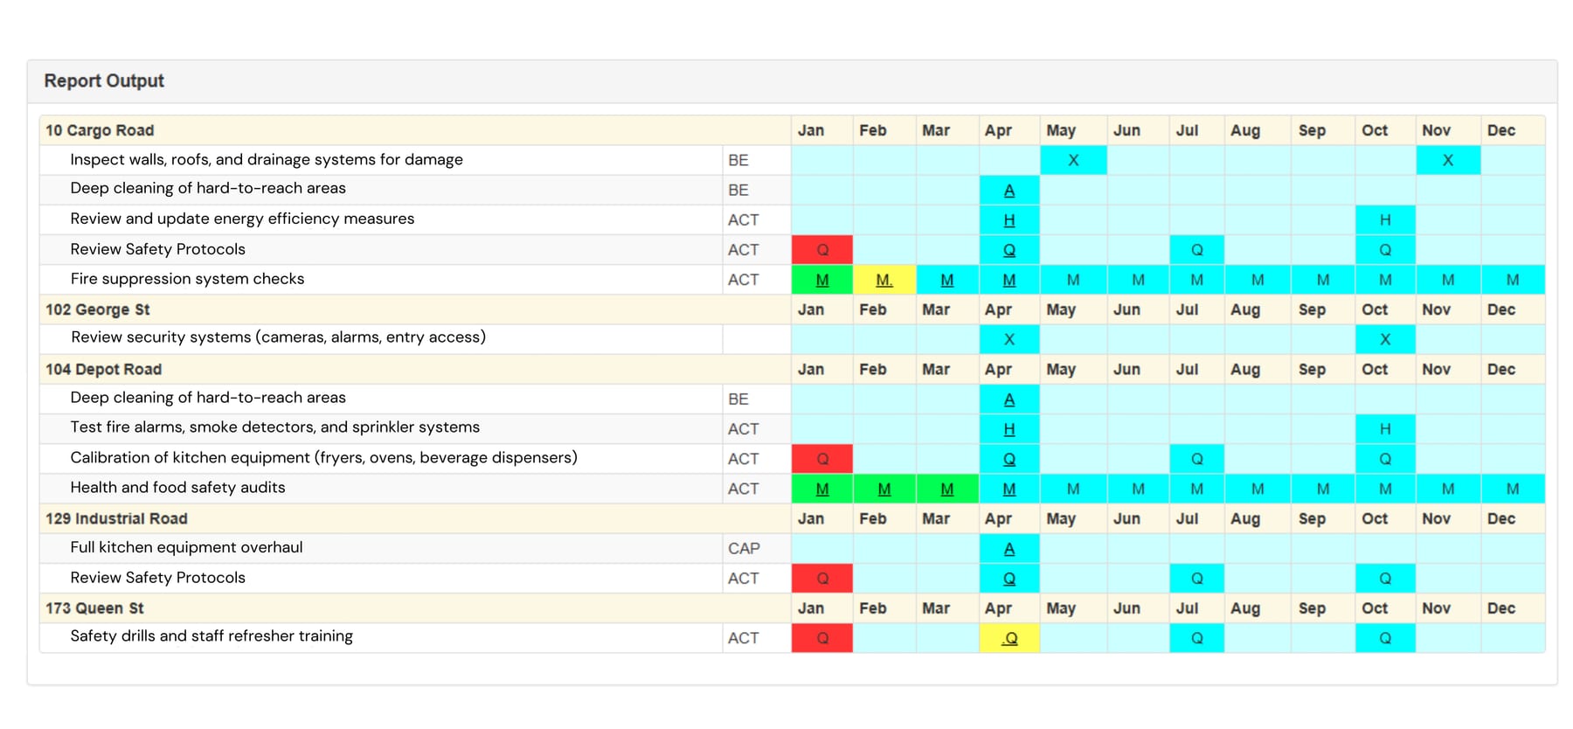Open the green January M link for Fire suppression system checks

tap(822, 280)
